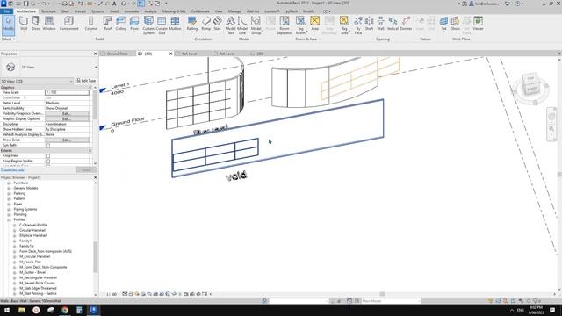The image size is (562, 316).
Task: Select the Component tool
Action: pyautogui.click(x=68, y=24)
